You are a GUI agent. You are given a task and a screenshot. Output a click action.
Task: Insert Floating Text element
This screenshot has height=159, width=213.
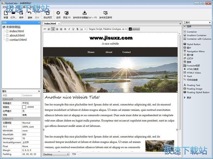pyautogui.click(x=193, y=85)
